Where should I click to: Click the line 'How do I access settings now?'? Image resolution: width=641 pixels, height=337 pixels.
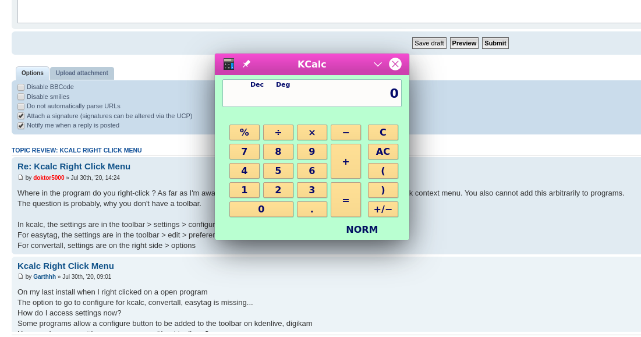[69, 313]
